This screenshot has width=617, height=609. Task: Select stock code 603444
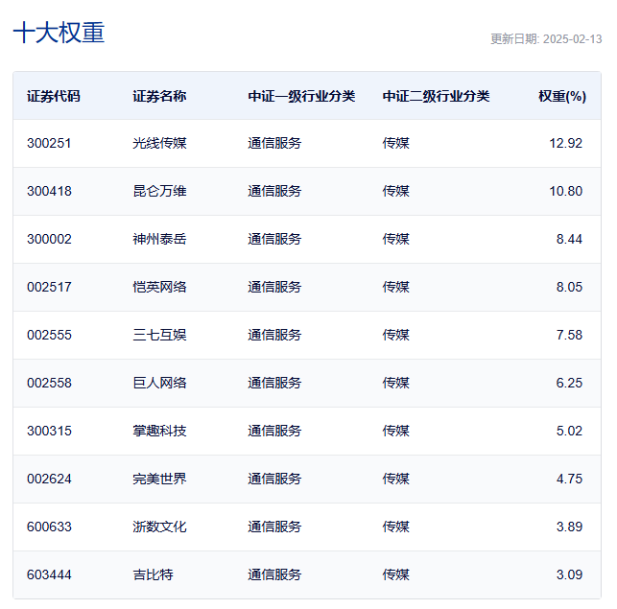pos(49,575)
